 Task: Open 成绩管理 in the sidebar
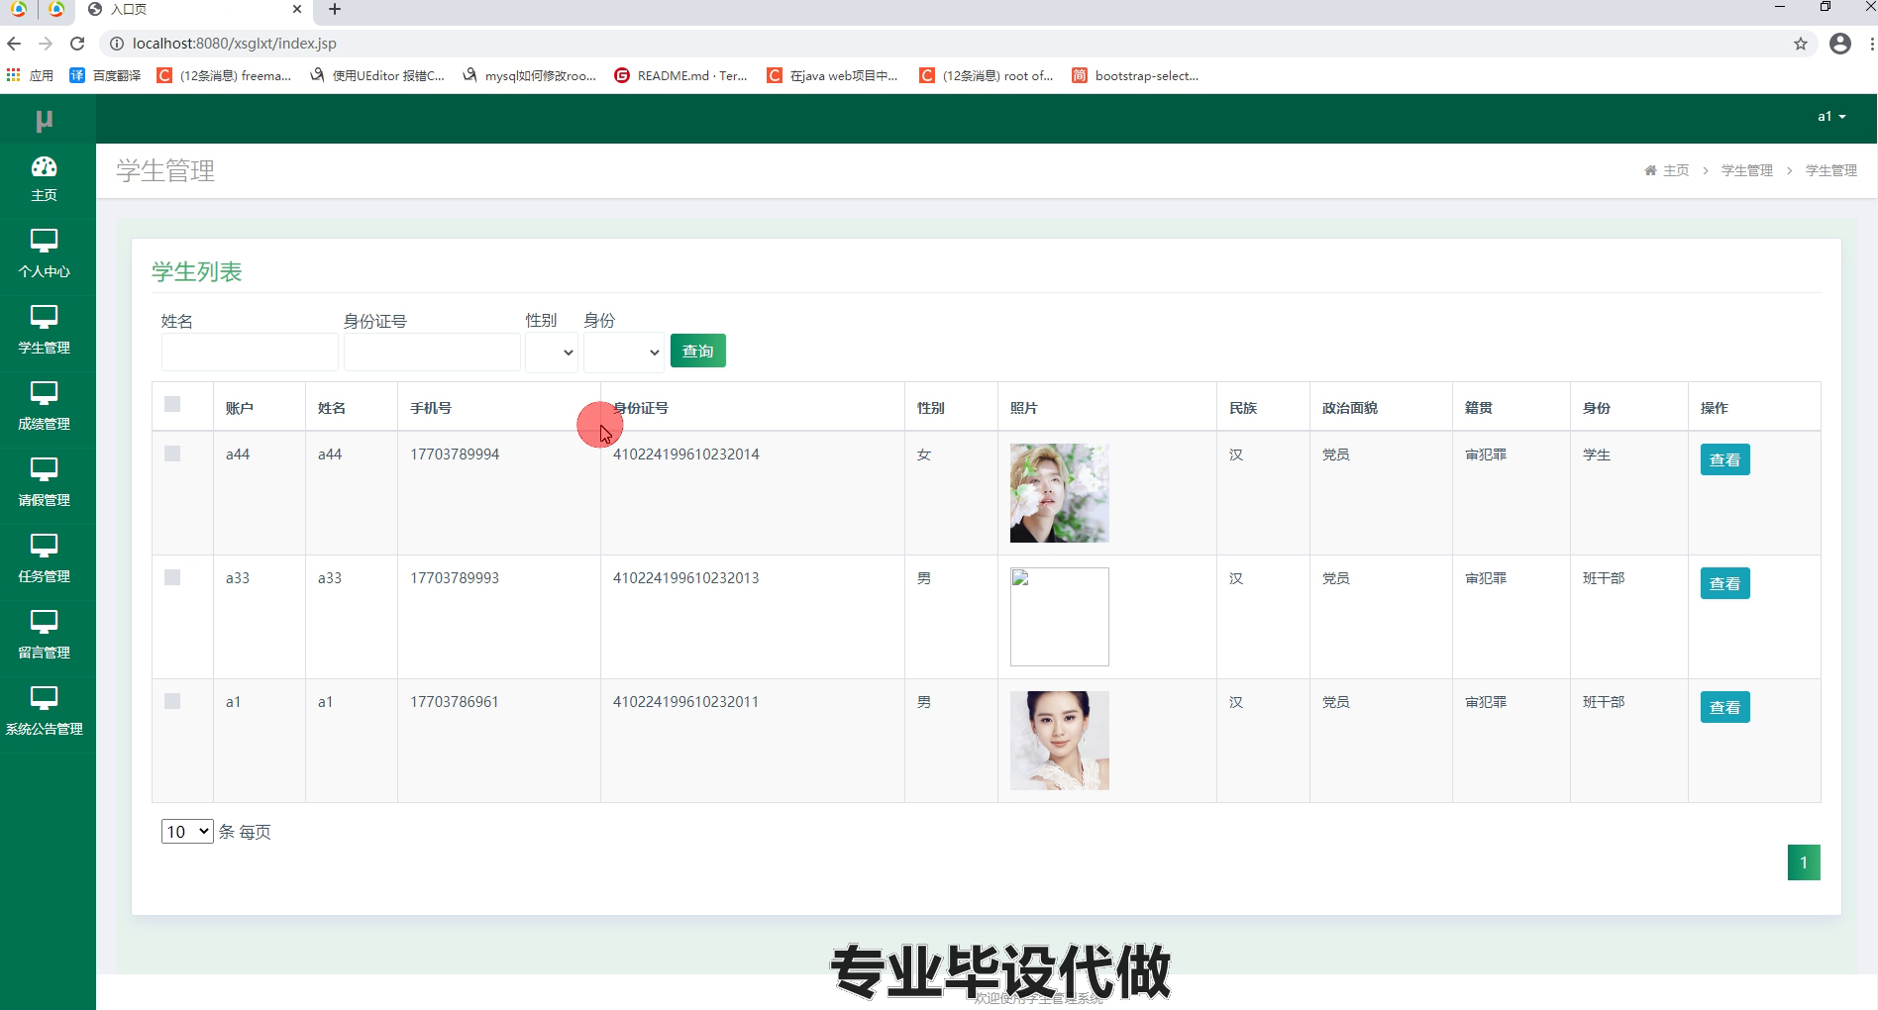44,408
